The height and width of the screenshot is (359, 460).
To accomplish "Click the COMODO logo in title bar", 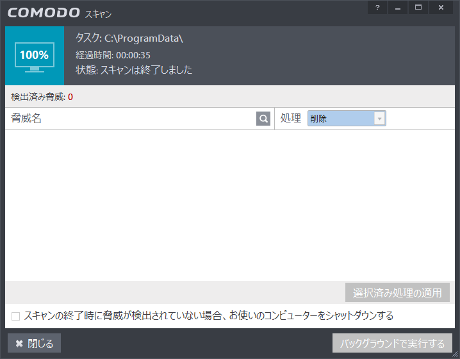I will coord(44,13).
